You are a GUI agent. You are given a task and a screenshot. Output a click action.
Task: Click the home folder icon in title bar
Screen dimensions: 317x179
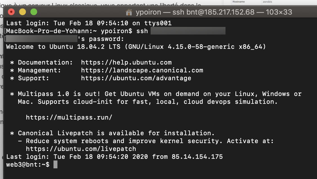[129, 12]
